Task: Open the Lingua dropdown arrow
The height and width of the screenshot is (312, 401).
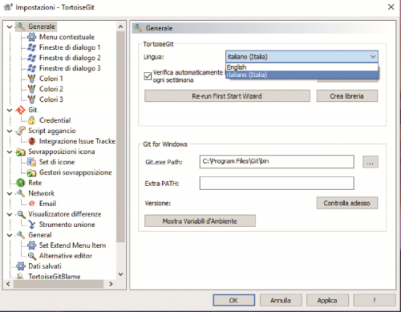Action: [x=373, y=57]
